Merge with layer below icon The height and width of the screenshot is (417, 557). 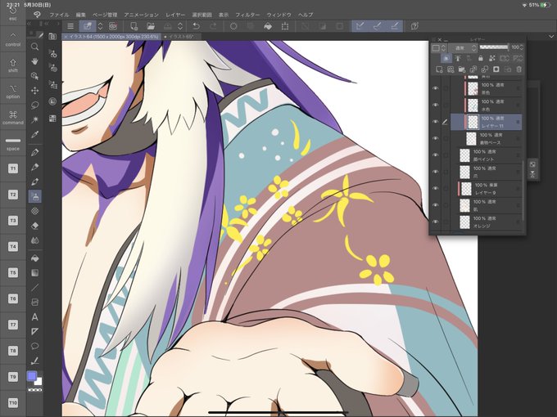[x=485, y=69]
